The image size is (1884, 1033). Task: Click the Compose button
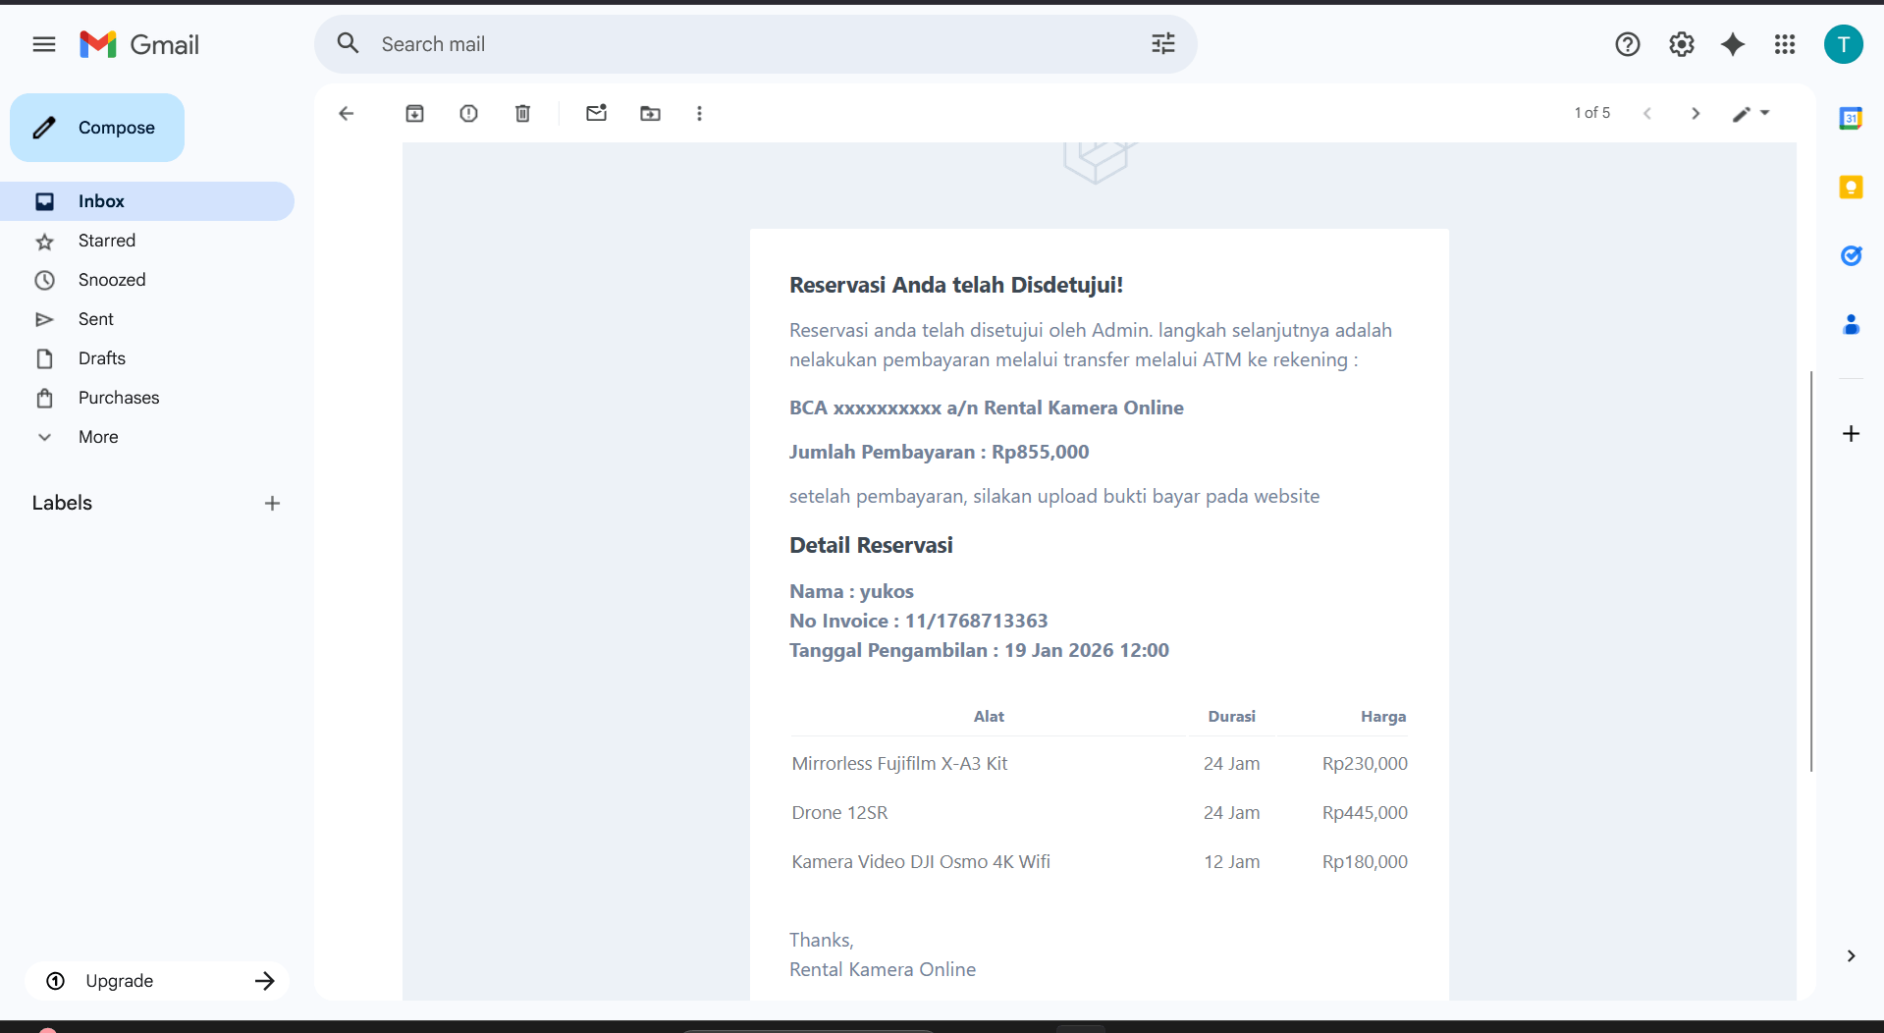(97, 128)
